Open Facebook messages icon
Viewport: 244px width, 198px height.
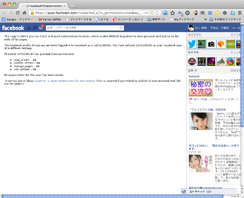click(35, 28)
